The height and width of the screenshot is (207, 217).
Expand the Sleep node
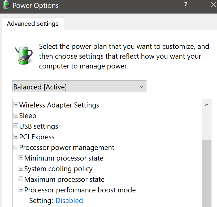[16, 115]
